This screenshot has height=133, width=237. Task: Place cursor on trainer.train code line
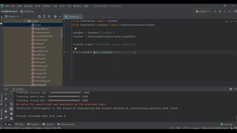point(104,44)
